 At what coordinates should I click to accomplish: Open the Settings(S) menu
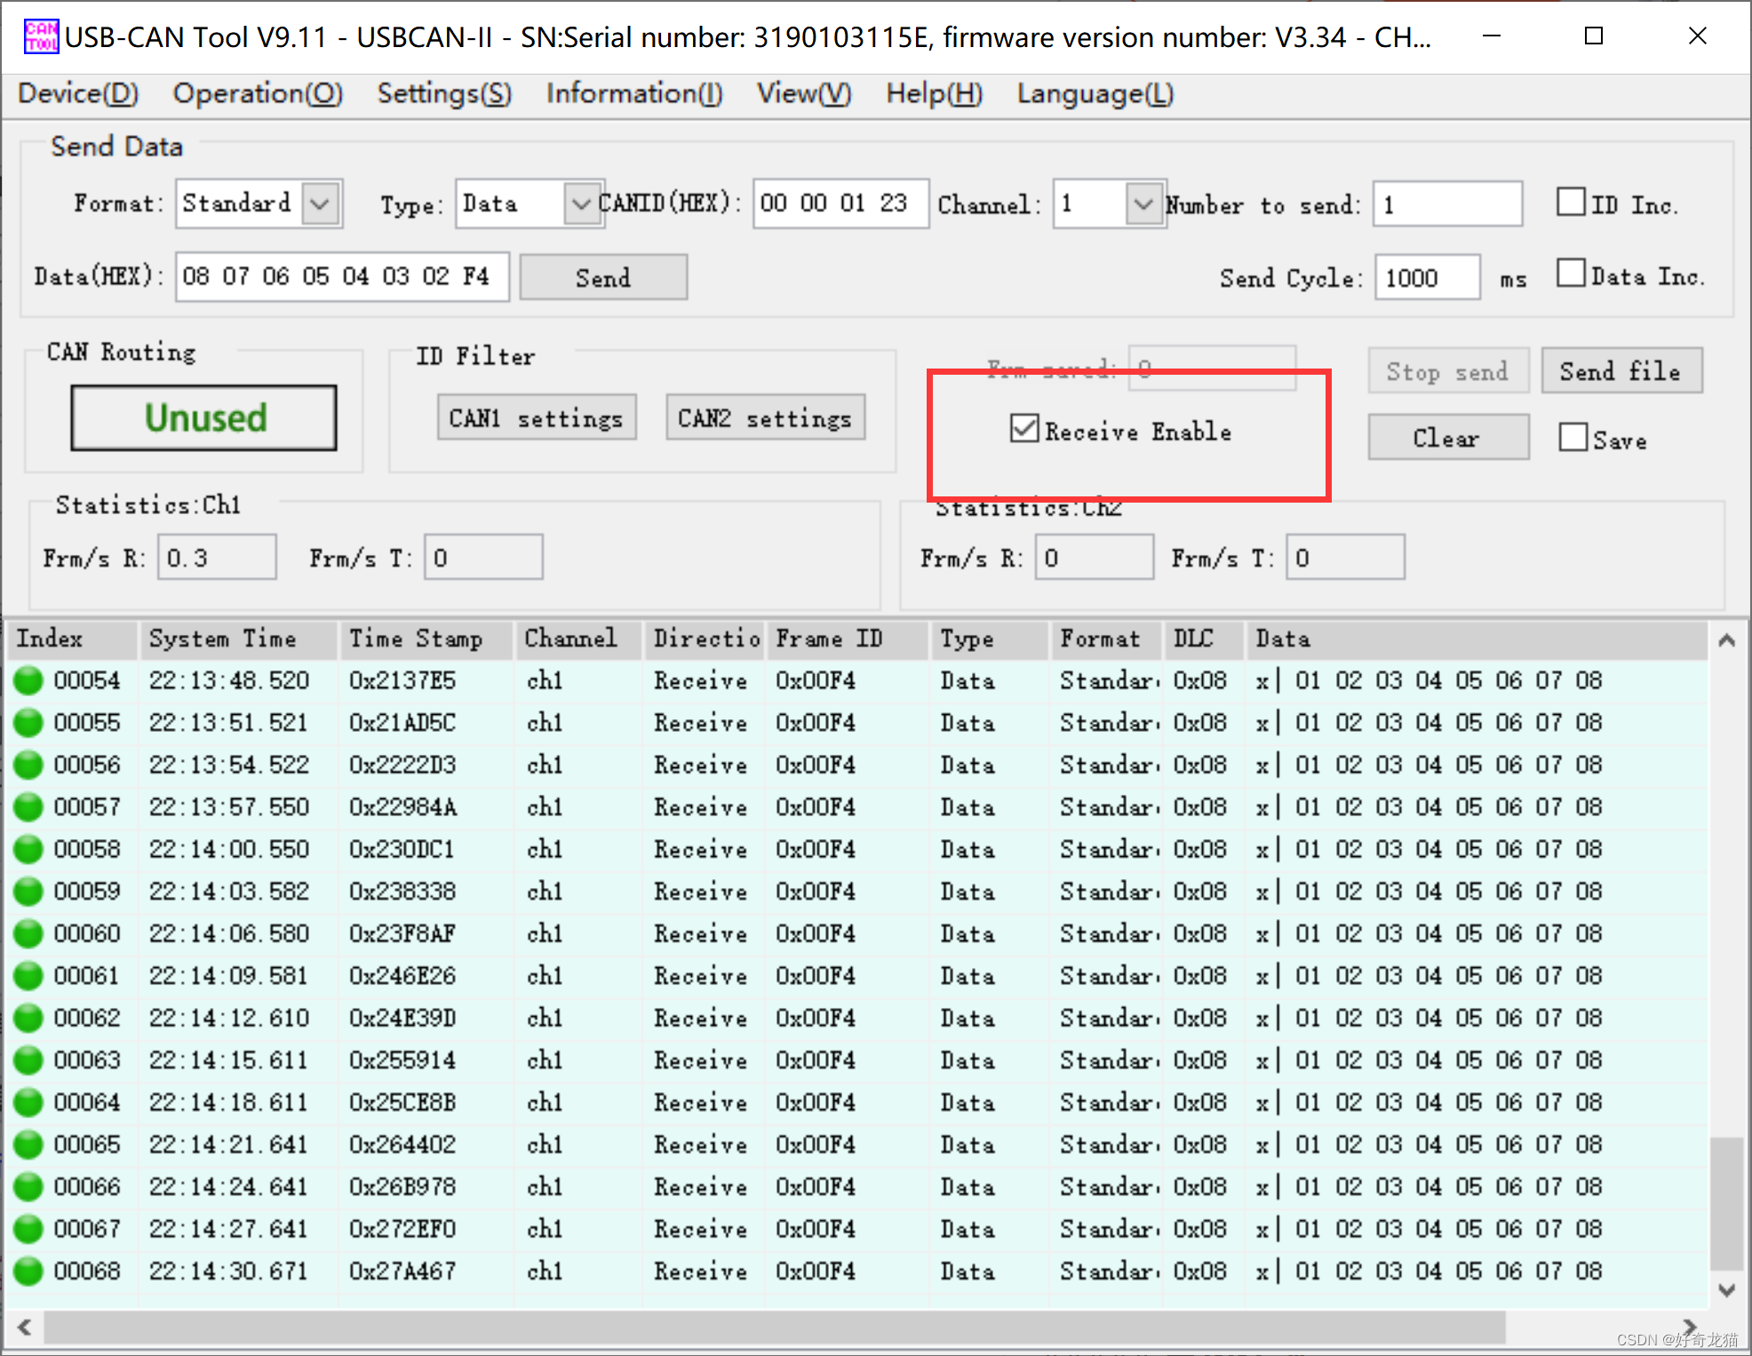[x=444, y=93]
